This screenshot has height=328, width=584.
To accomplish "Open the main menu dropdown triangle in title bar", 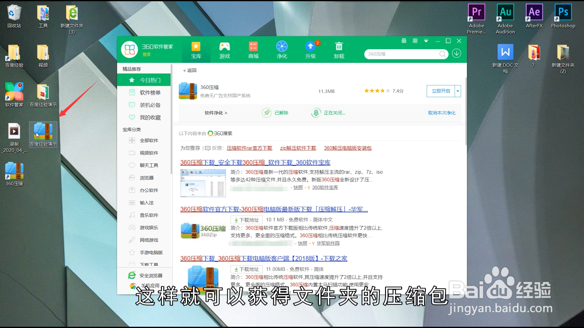I will tap(426, 41).
